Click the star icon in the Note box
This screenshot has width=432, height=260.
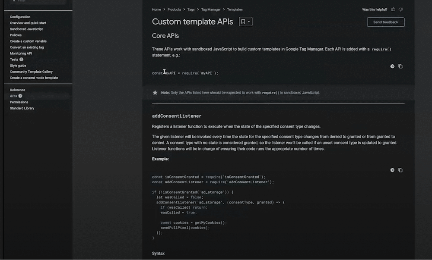(x=155, y=93)
